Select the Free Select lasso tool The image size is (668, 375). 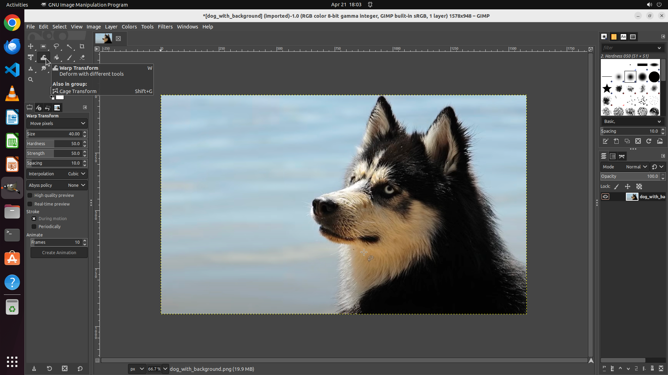tap(56, 47)
